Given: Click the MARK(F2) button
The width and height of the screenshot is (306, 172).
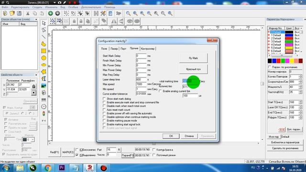Looking at the screenshot, I should click(x=68, y=152).
